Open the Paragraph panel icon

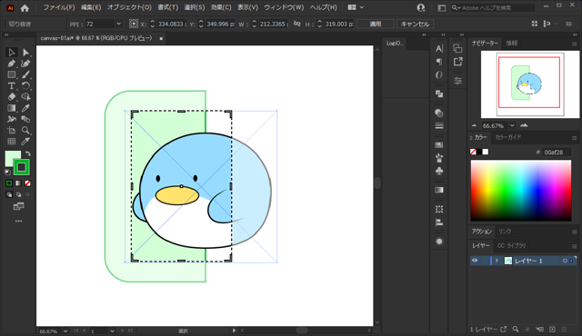click(x=439, y=62)
